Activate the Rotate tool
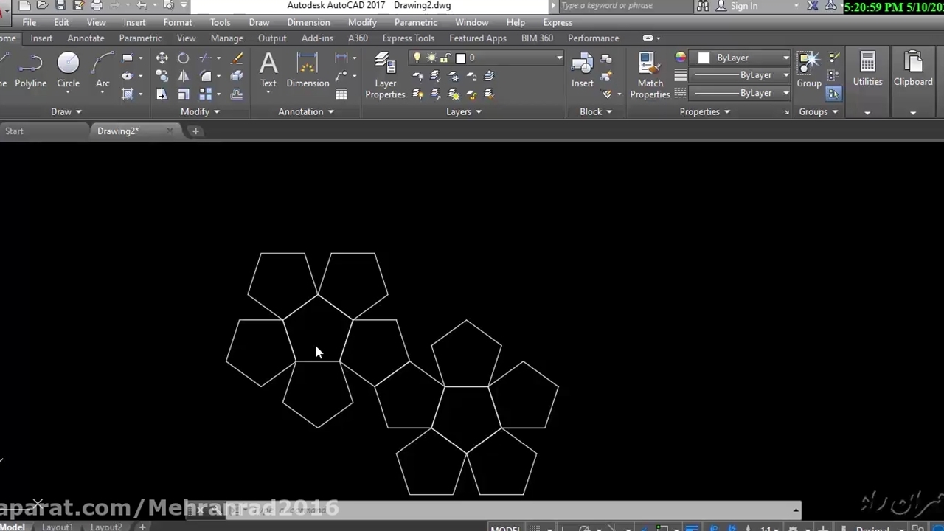 click(183, 58)
